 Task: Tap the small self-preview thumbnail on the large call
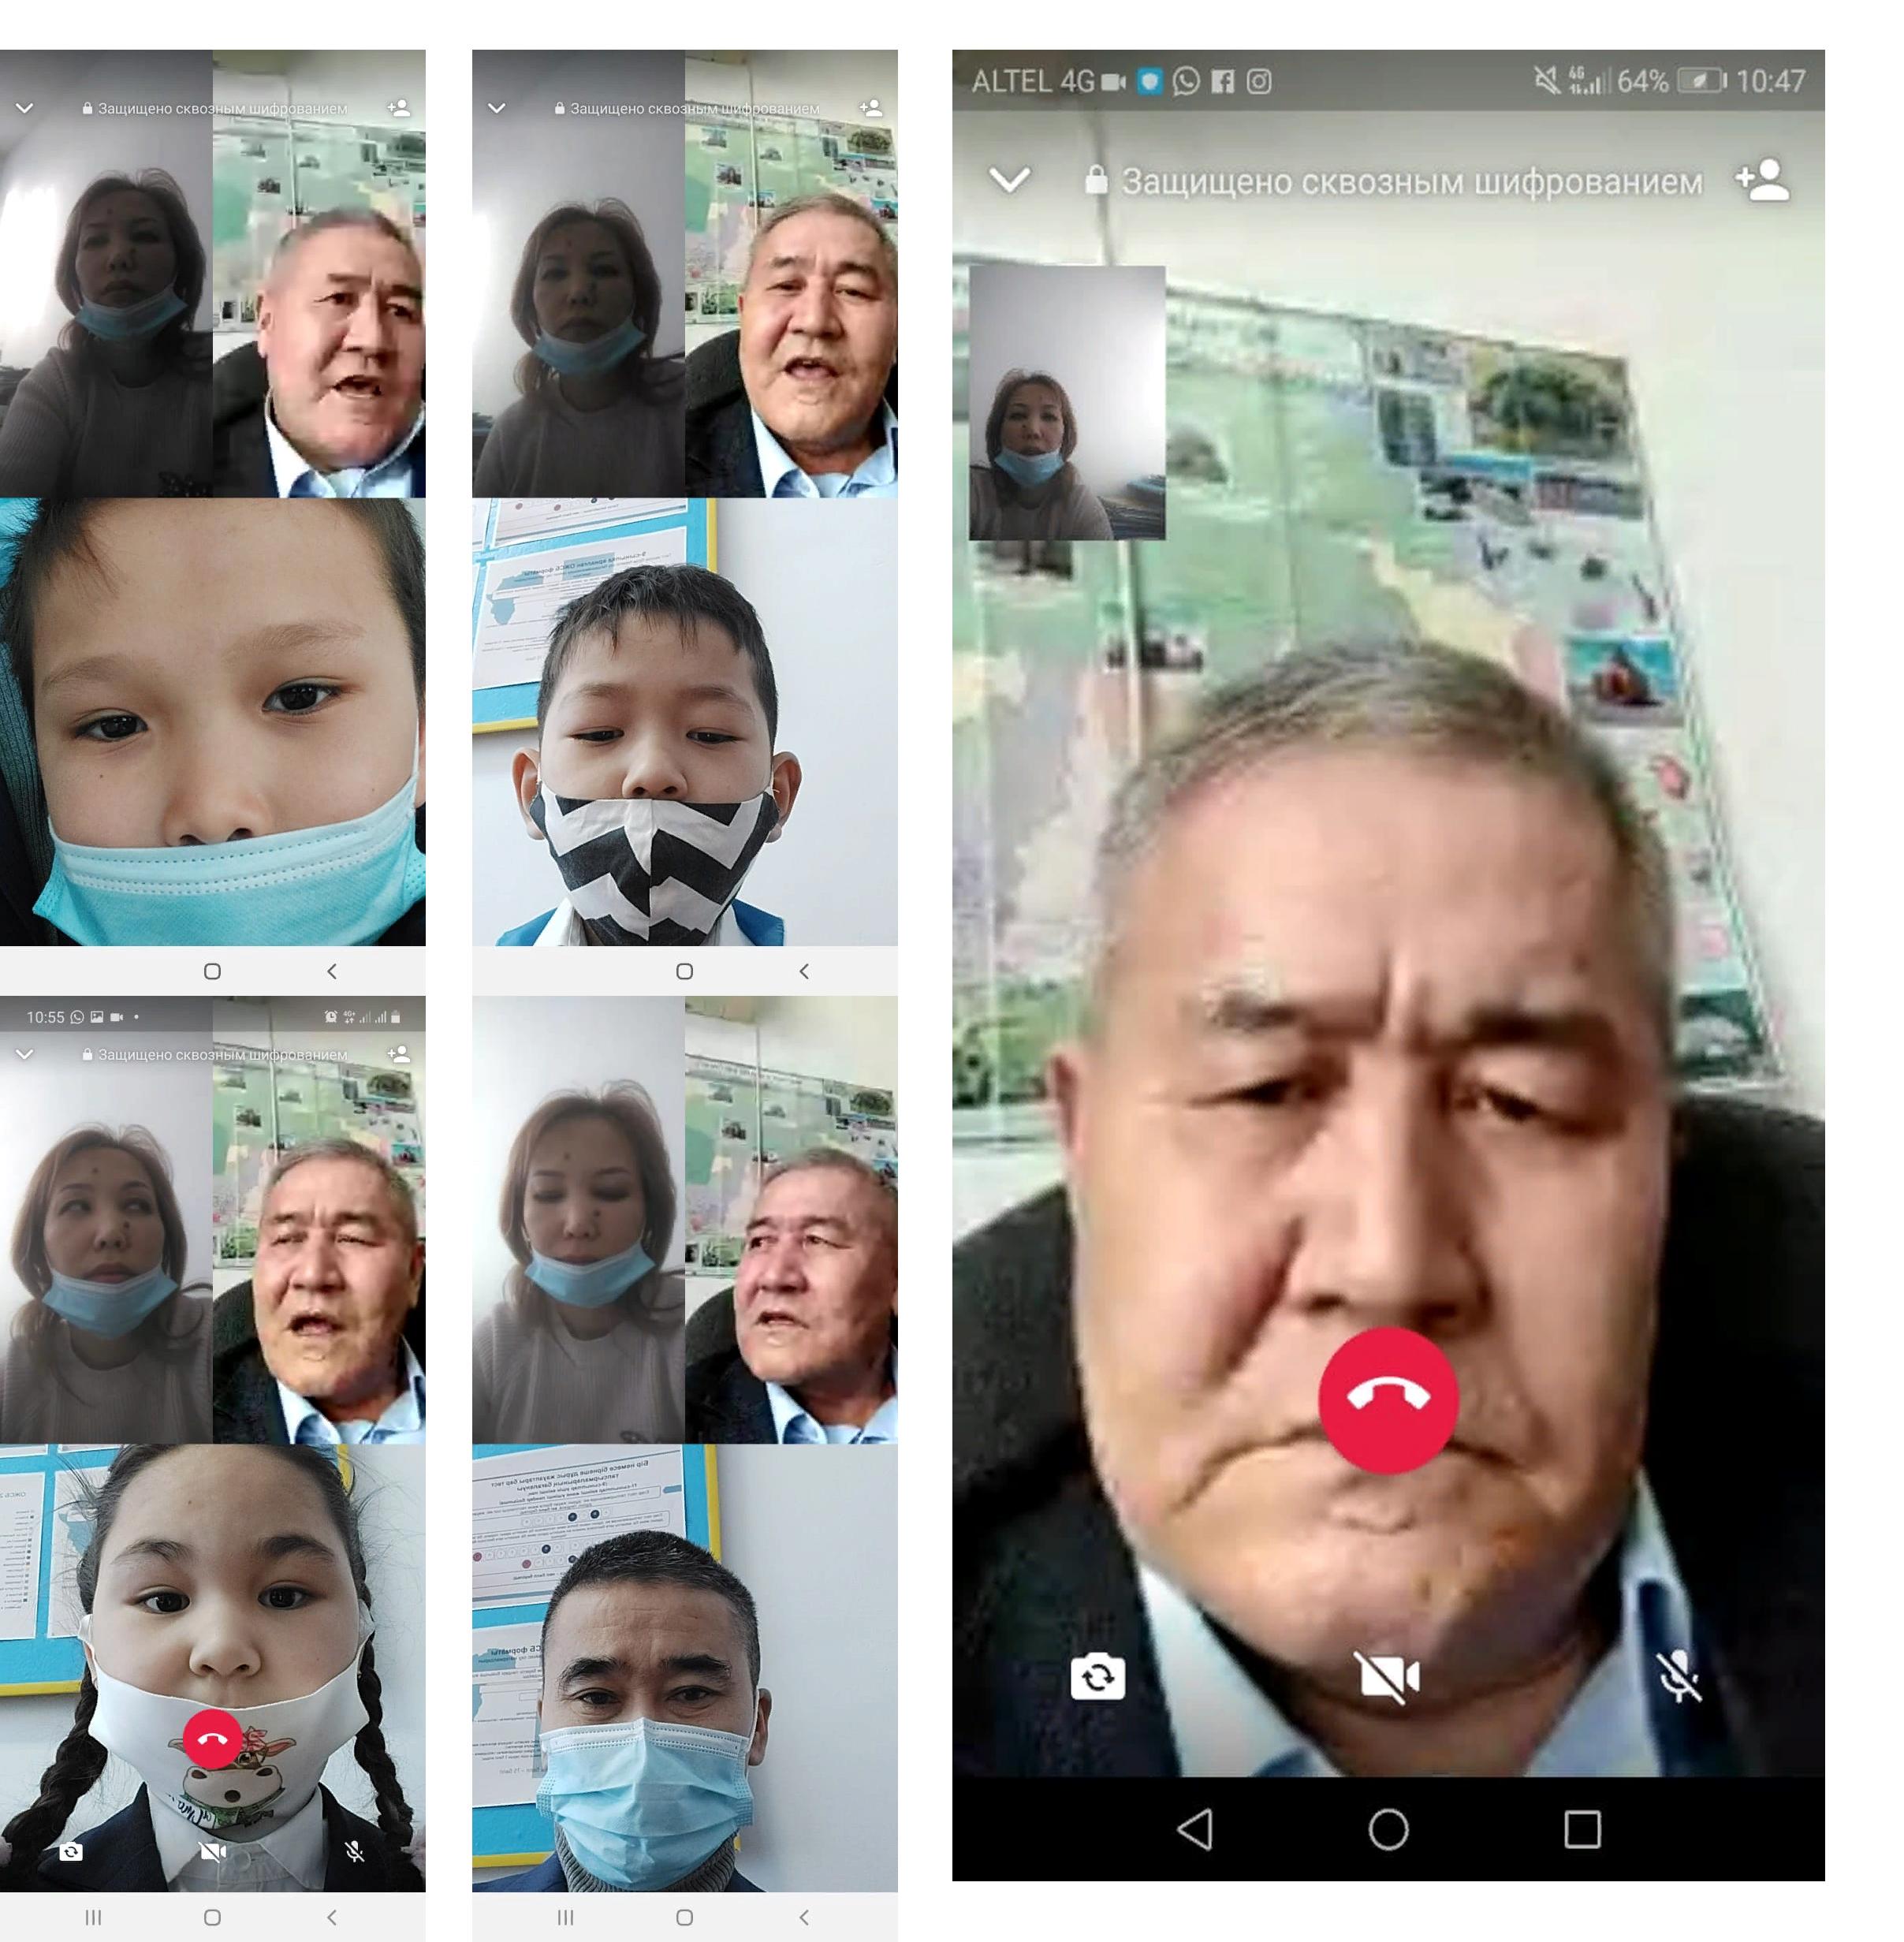tap(1067, 402)
